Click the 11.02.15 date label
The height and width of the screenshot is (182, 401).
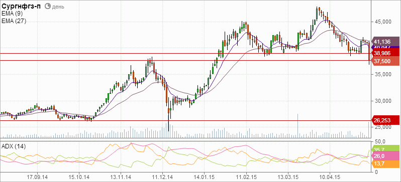coord(246,176)
